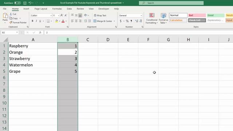Open Customize Quick Access Toolbar dropdown

pyautogui.click(x=43, y=3)
